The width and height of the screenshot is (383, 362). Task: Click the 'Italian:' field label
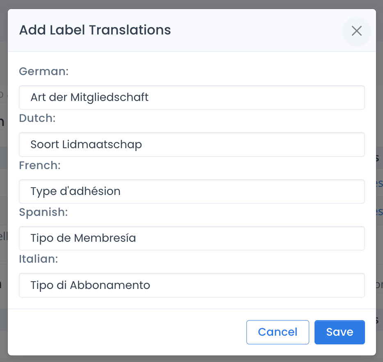[x=39, y=259]
